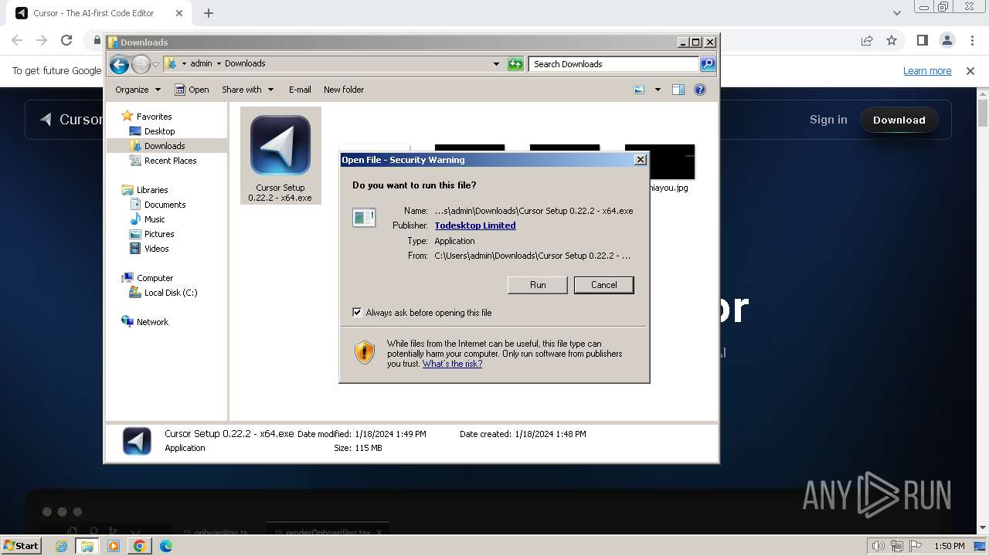
Task: Share this page icon in Chrome
Action: point(867,40)
